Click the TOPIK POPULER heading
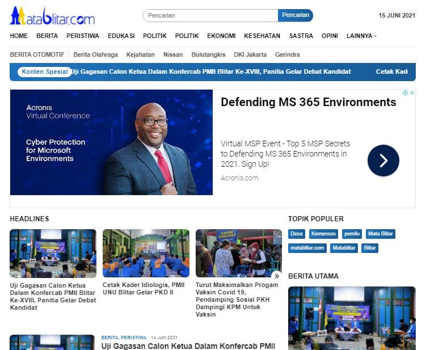Image resolution: width=426 pixels, height=350 pixels. pos(316,219)
